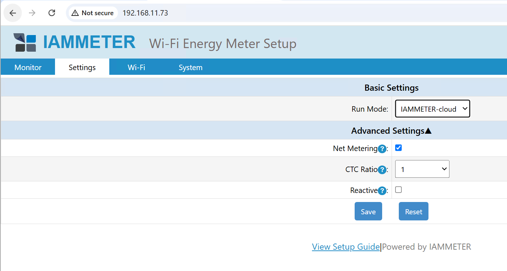Click the browser back arrow
Screen dimensions: 507x271
(13, 13)
